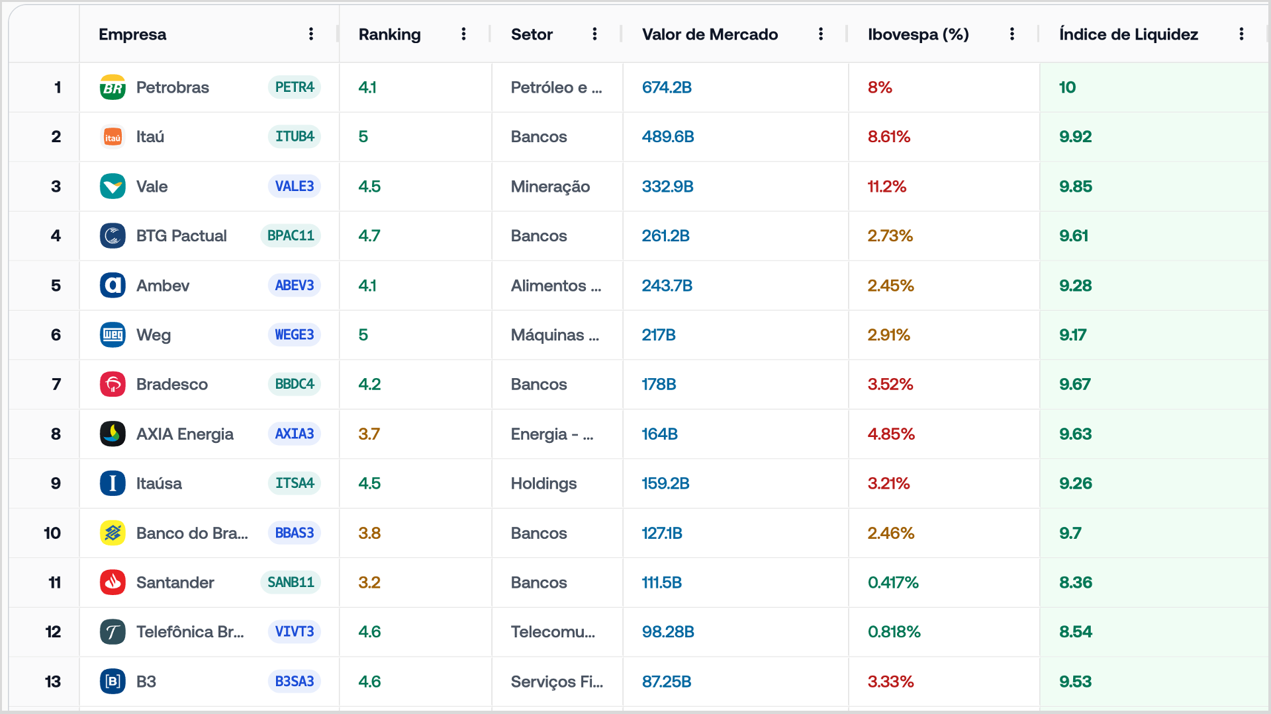1271x714 pixels.
Task: Click the BTG Pactual logo icon
Action: click(x=113, y=236)
